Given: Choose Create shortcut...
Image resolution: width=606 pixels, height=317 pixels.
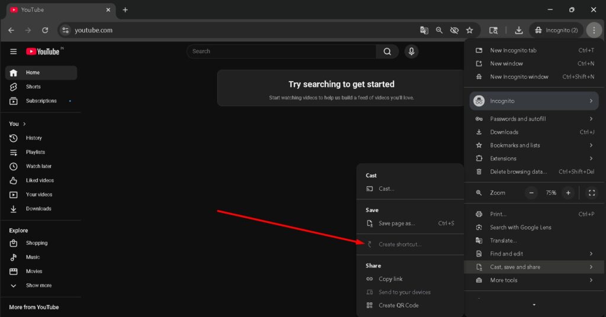Looking at the screenshot, I should [410, 244].
